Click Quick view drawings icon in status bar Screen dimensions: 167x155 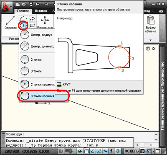click(149, 151)
